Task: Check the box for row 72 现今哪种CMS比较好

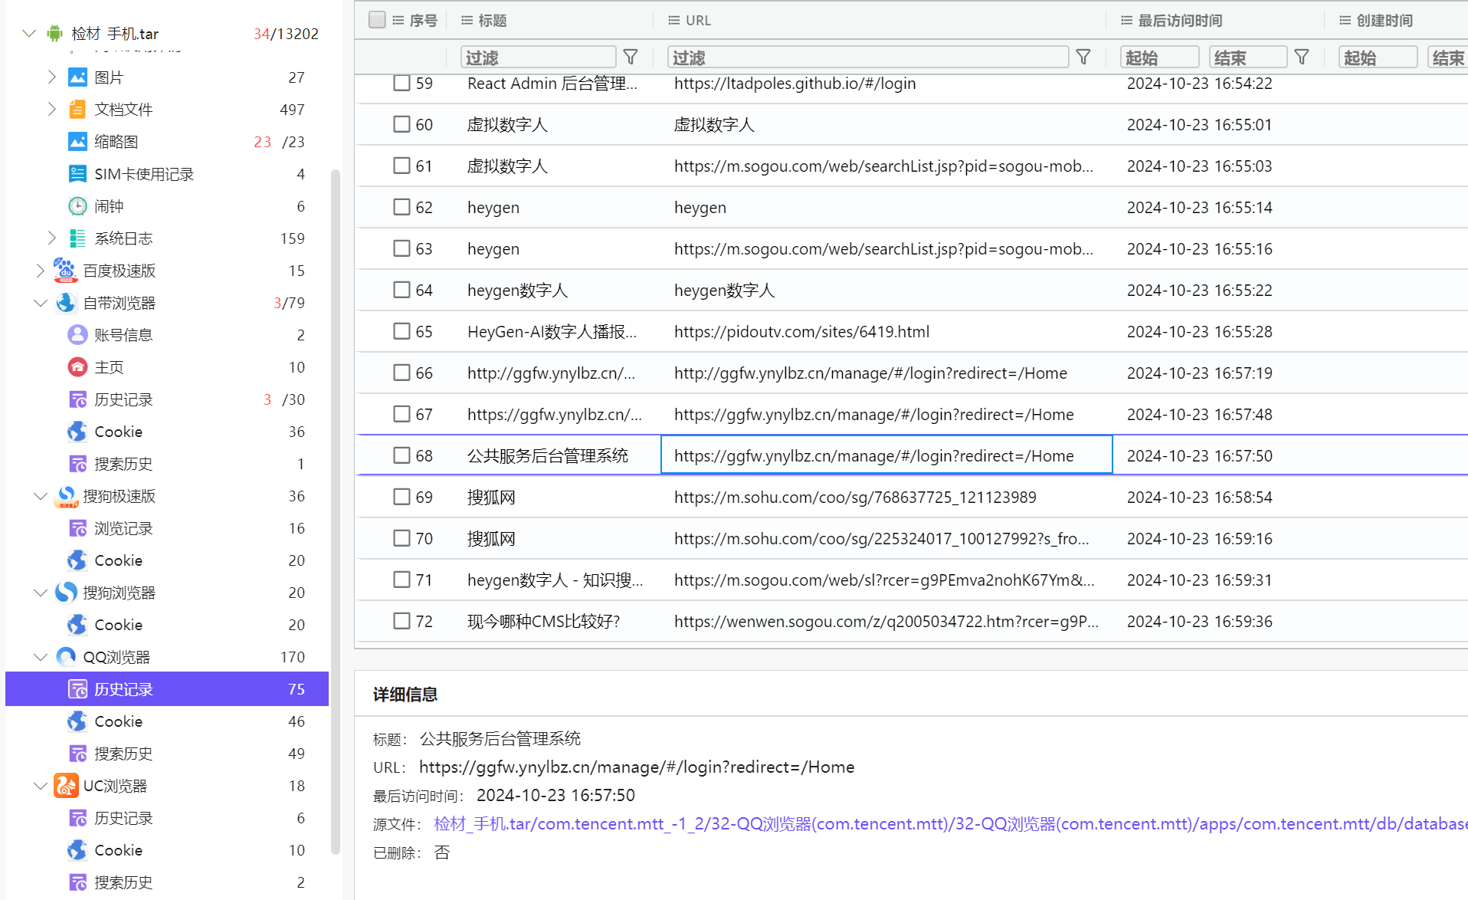Action: pos(401,621)
